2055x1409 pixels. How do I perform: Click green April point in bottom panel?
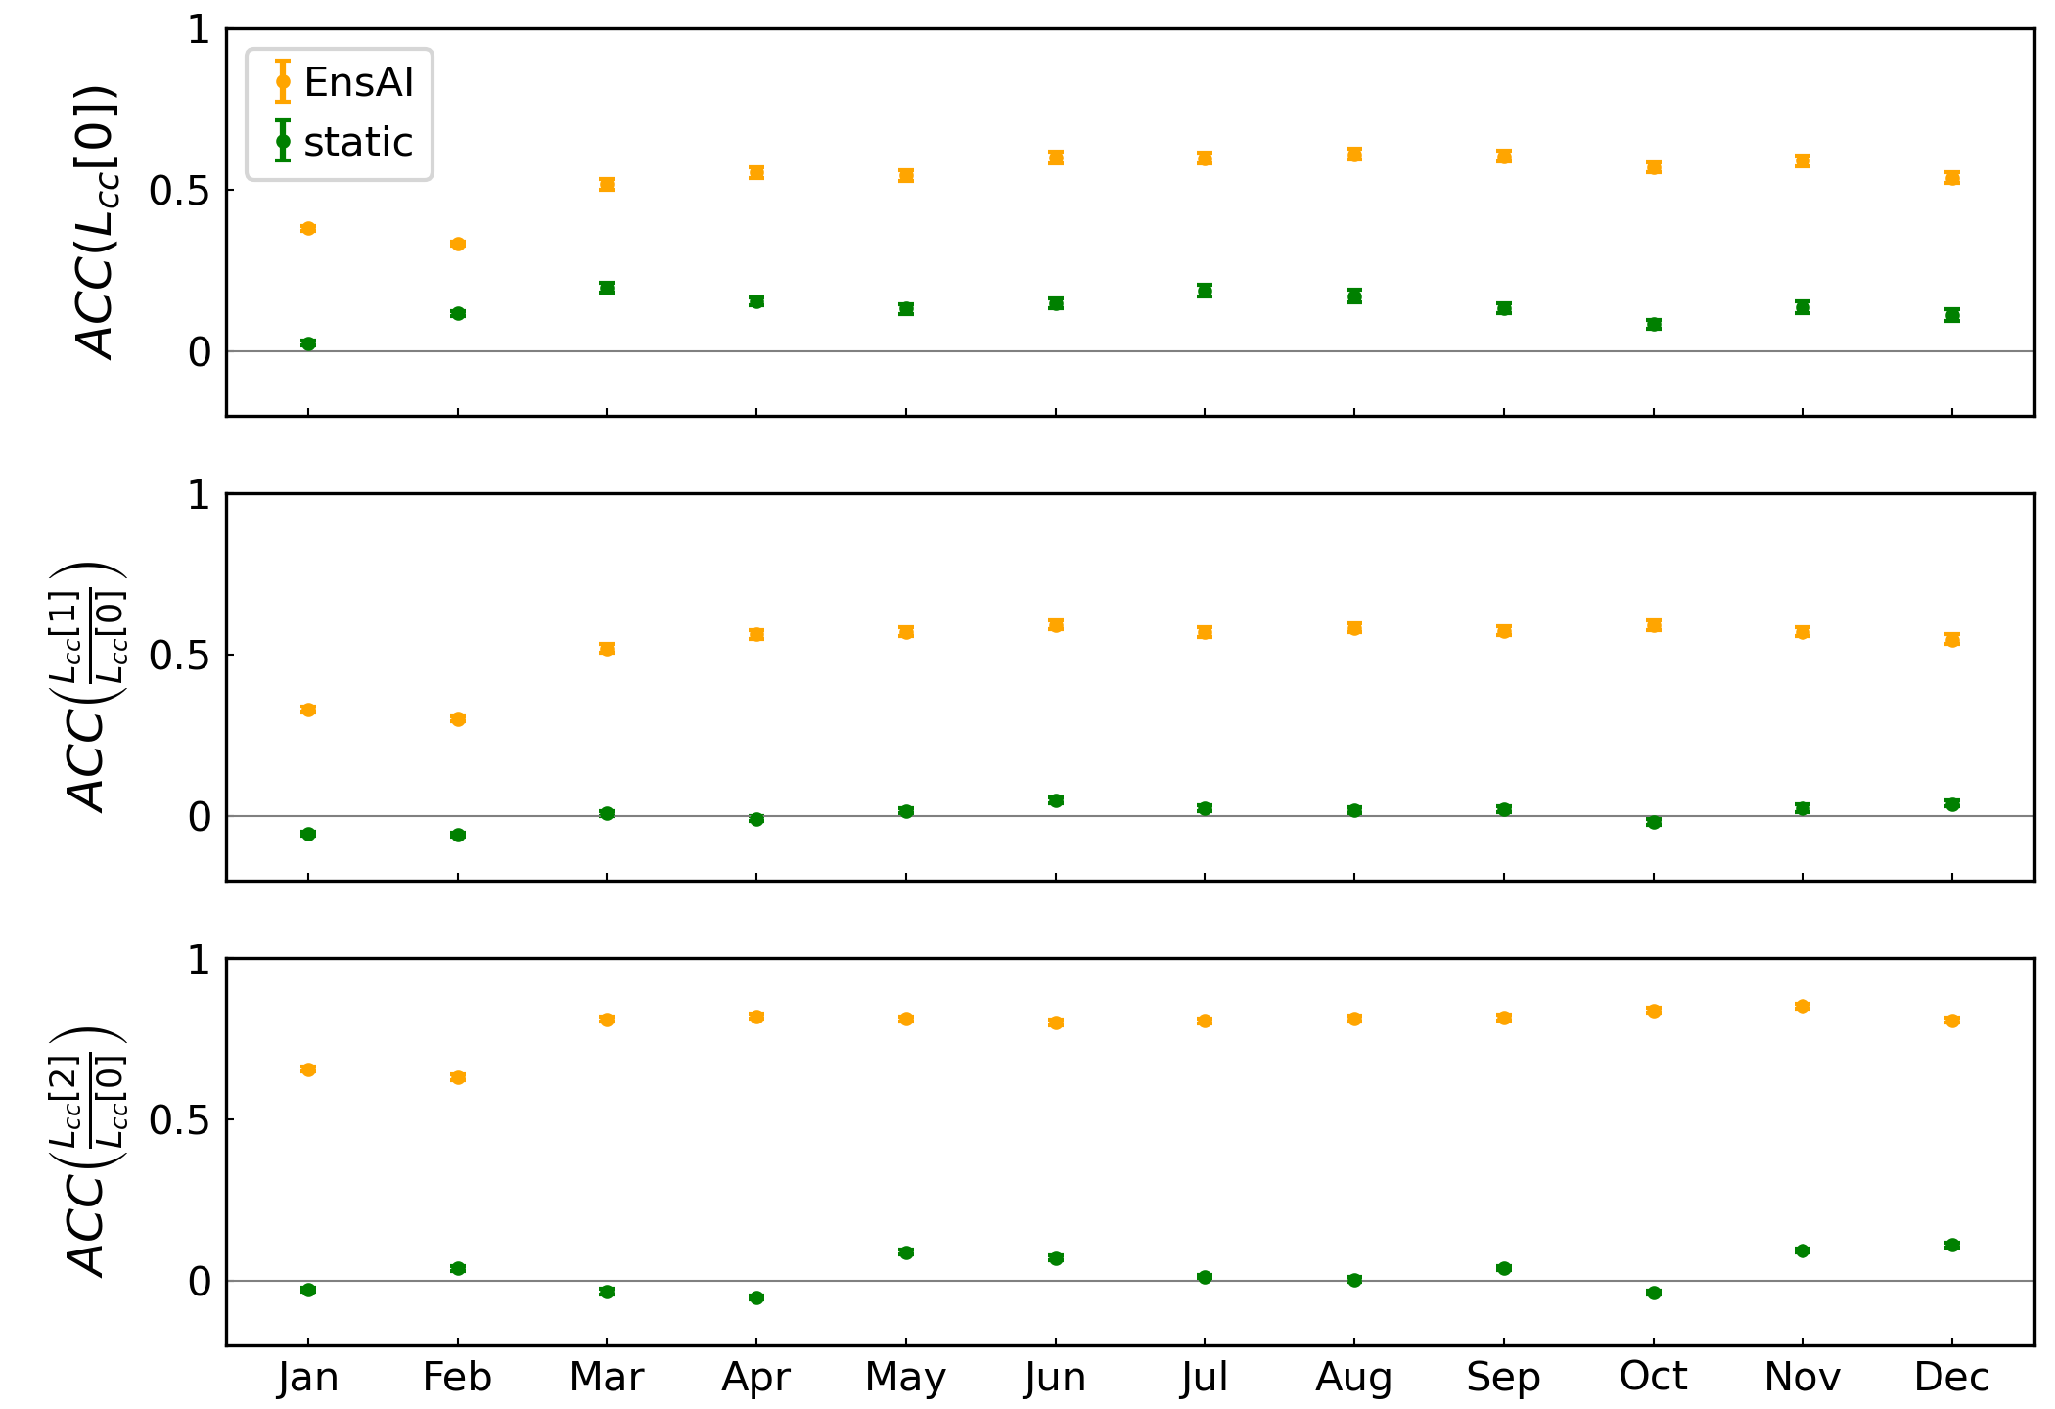pos(756,1297)
